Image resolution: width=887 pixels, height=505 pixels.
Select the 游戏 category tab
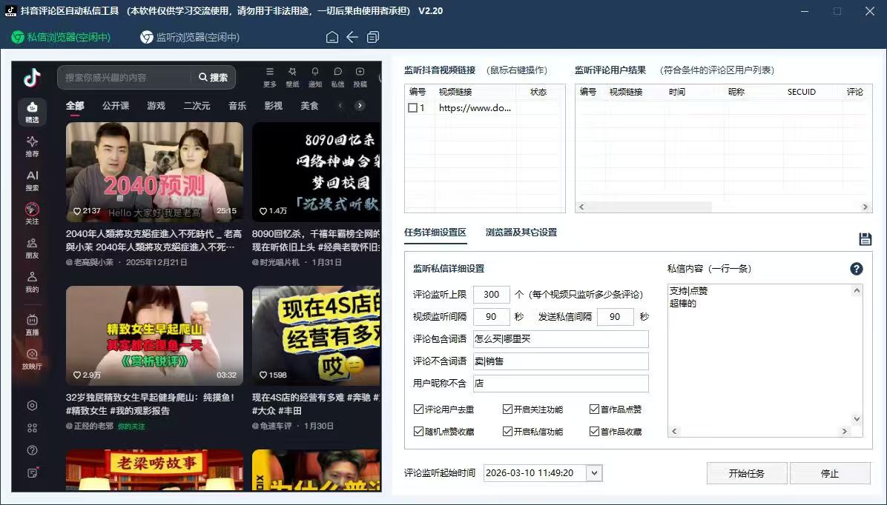click(x=156, y=106)
